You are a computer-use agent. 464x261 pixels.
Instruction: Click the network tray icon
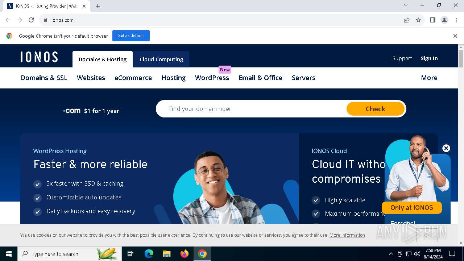409,254
